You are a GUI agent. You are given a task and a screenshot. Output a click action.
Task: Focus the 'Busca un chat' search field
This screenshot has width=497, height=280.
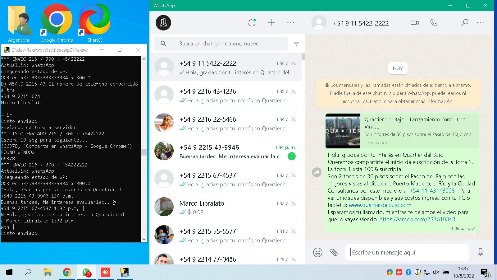(x=221, y=44)
